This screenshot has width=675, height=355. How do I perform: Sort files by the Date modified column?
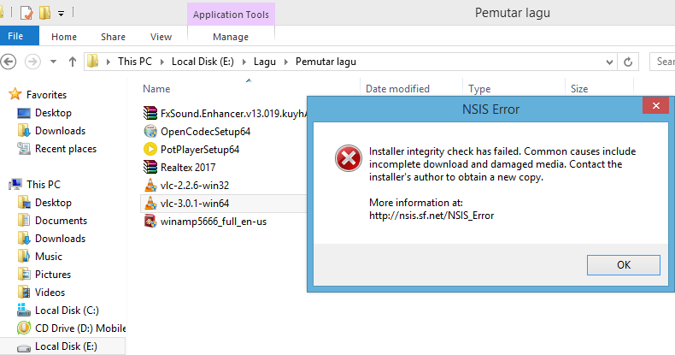coord(397,89)
